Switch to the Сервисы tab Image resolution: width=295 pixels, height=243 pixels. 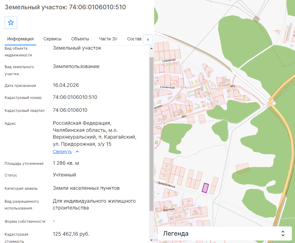tap(52, 39)
